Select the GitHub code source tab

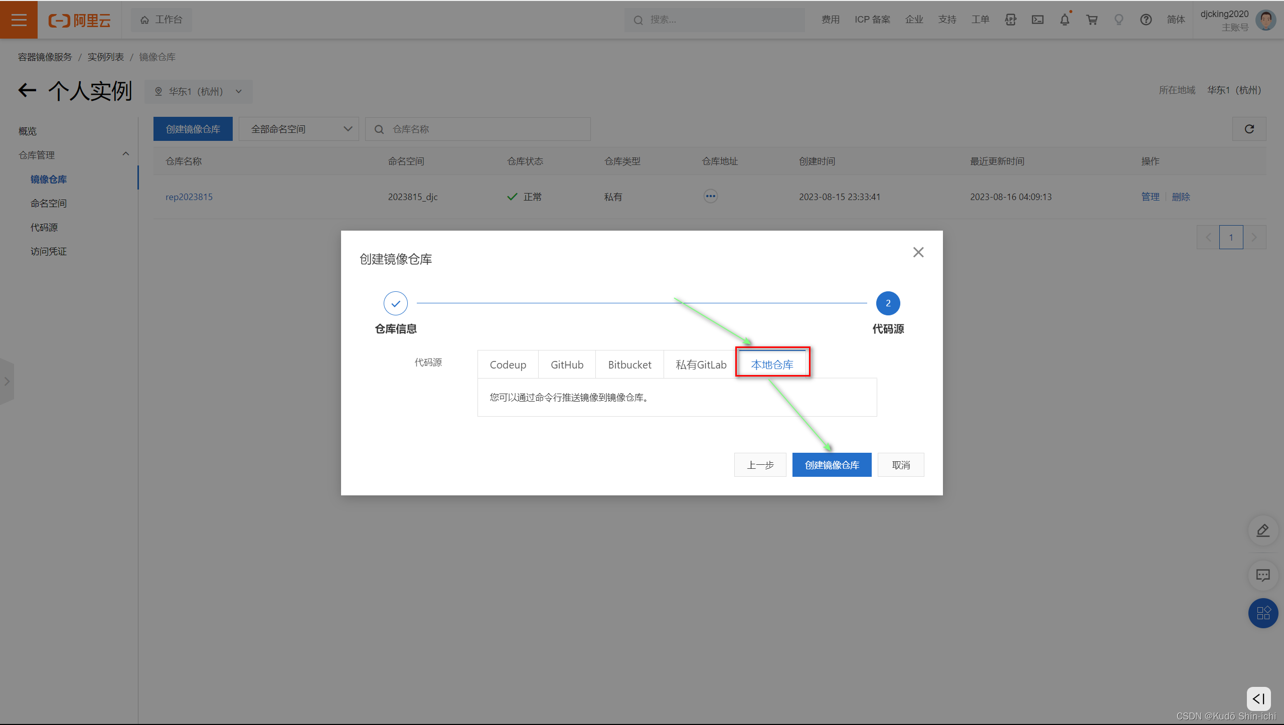(x=567, y=365)
